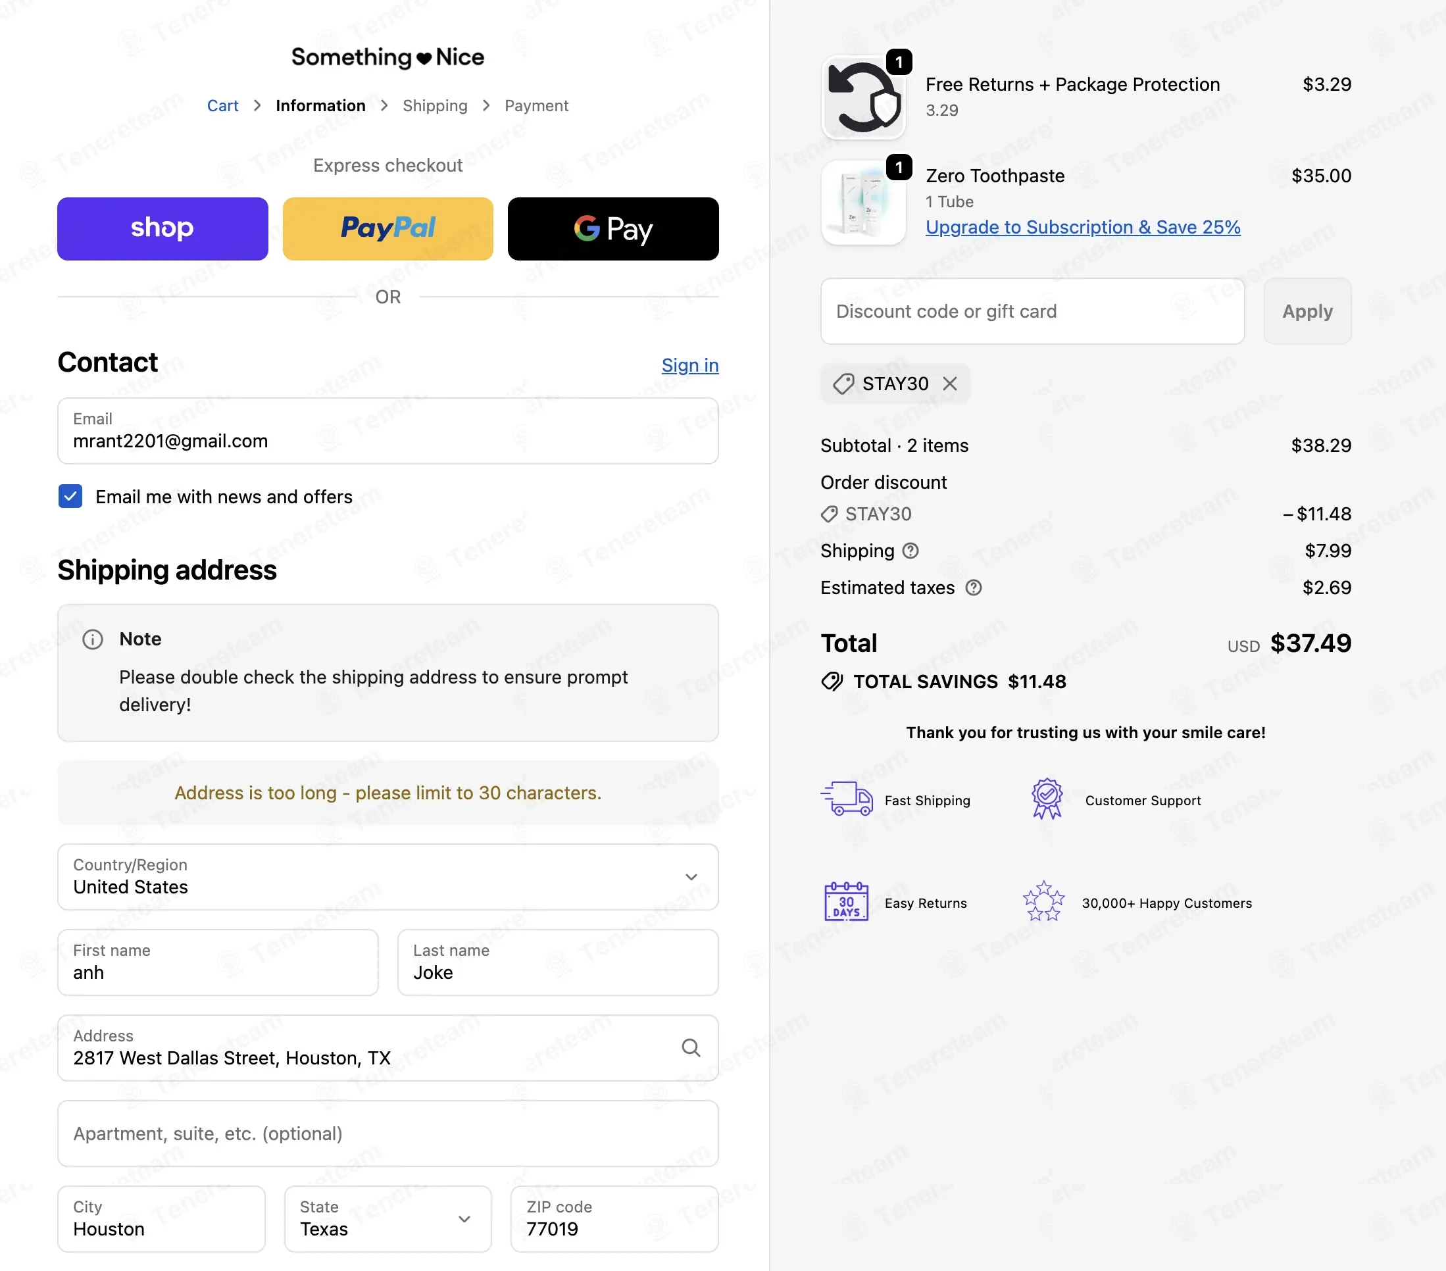Click the Customer Support badge icon
This screenshot has width=1446, height=1271.
tap(1046, 799)
